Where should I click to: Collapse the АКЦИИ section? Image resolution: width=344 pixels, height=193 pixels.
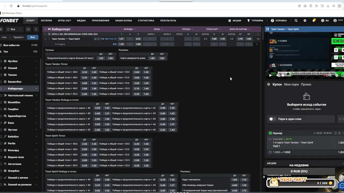coord(343,163)
